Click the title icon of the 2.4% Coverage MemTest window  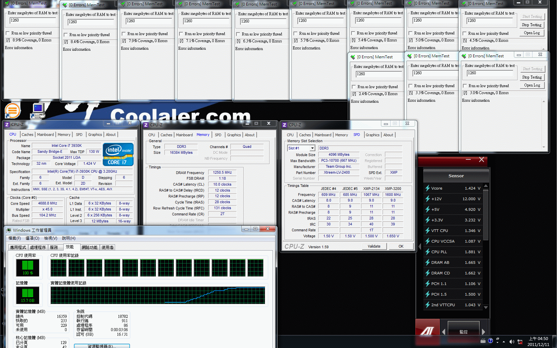pos(353,57)
